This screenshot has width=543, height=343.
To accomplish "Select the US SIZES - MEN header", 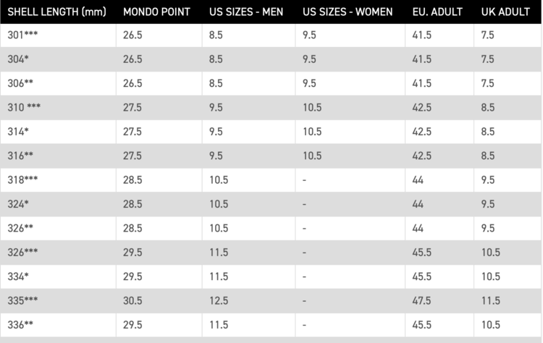I will [245, 12].
